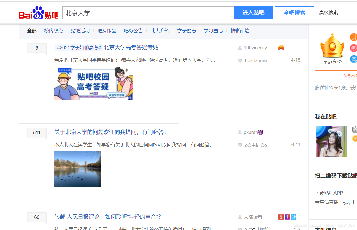
Task: Click search field containing 北京大学
Action: click(148, 13)
